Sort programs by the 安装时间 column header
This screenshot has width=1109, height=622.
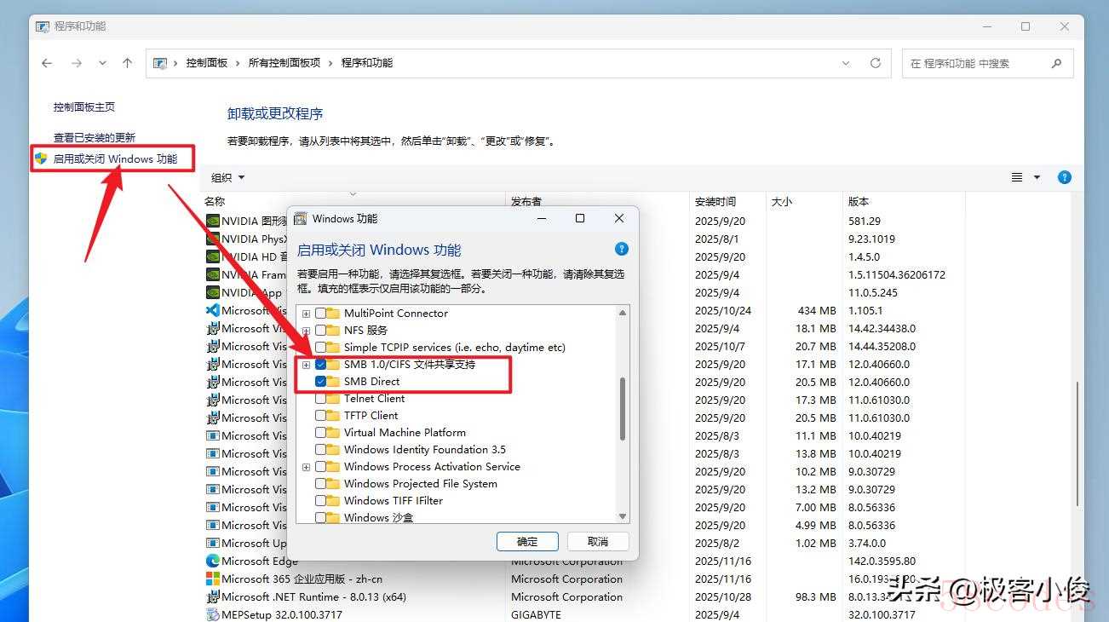[x=715, y=202]
